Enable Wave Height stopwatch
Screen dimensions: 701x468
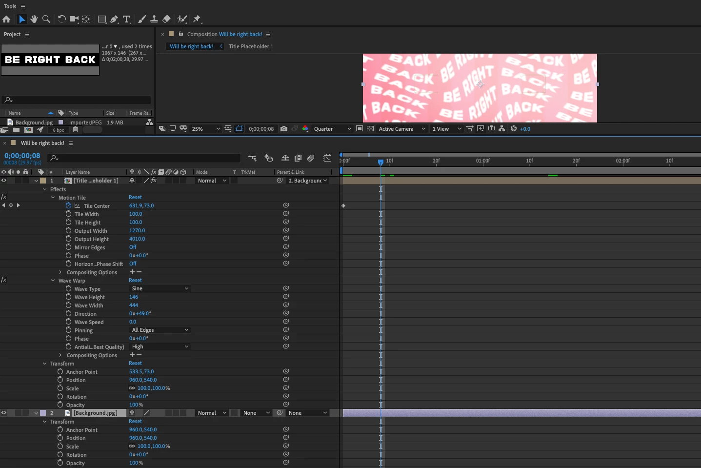click(x=68, y=297)
